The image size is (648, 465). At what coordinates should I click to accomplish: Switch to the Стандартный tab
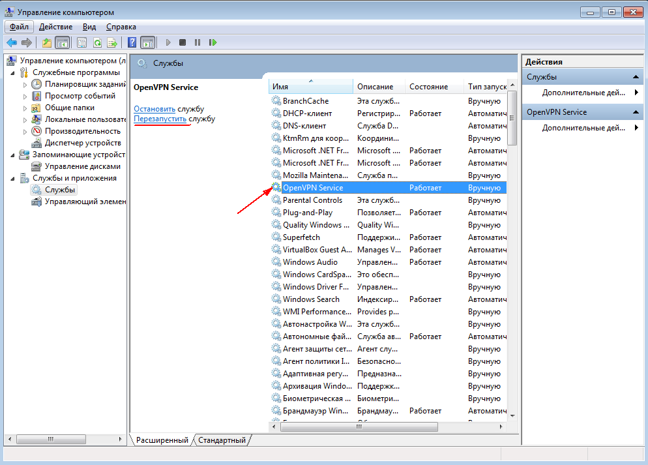[x=222, y=440]
